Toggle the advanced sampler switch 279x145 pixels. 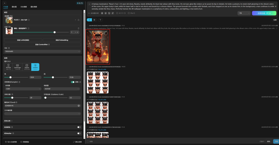click(x=73, y=82)
